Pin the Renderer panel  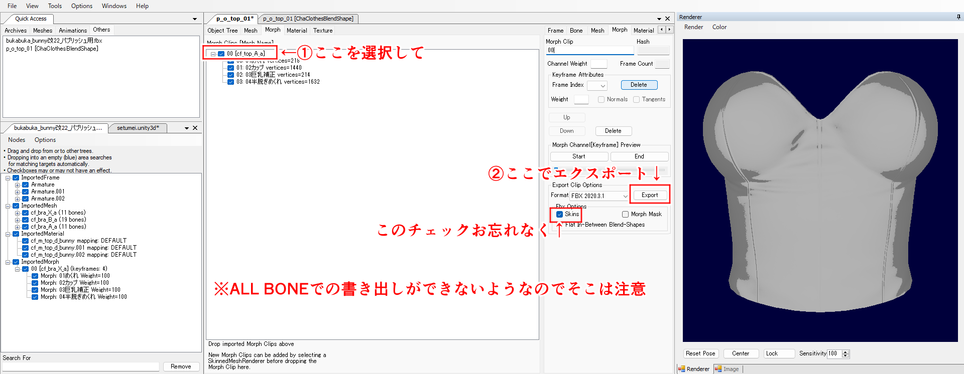[x=958, y=17]
